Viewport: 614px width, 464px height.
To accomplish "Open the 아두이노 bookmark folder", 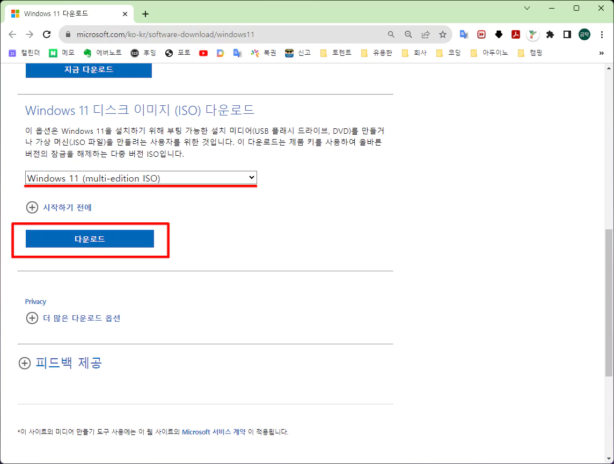I will pyautogui.click(x=489, y=53).
